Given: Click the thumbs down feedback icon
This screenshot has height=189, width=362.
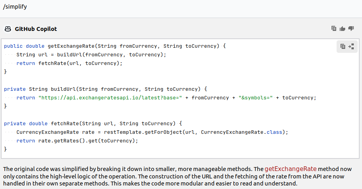Looking at the screenshot, I should click(351, 29).
